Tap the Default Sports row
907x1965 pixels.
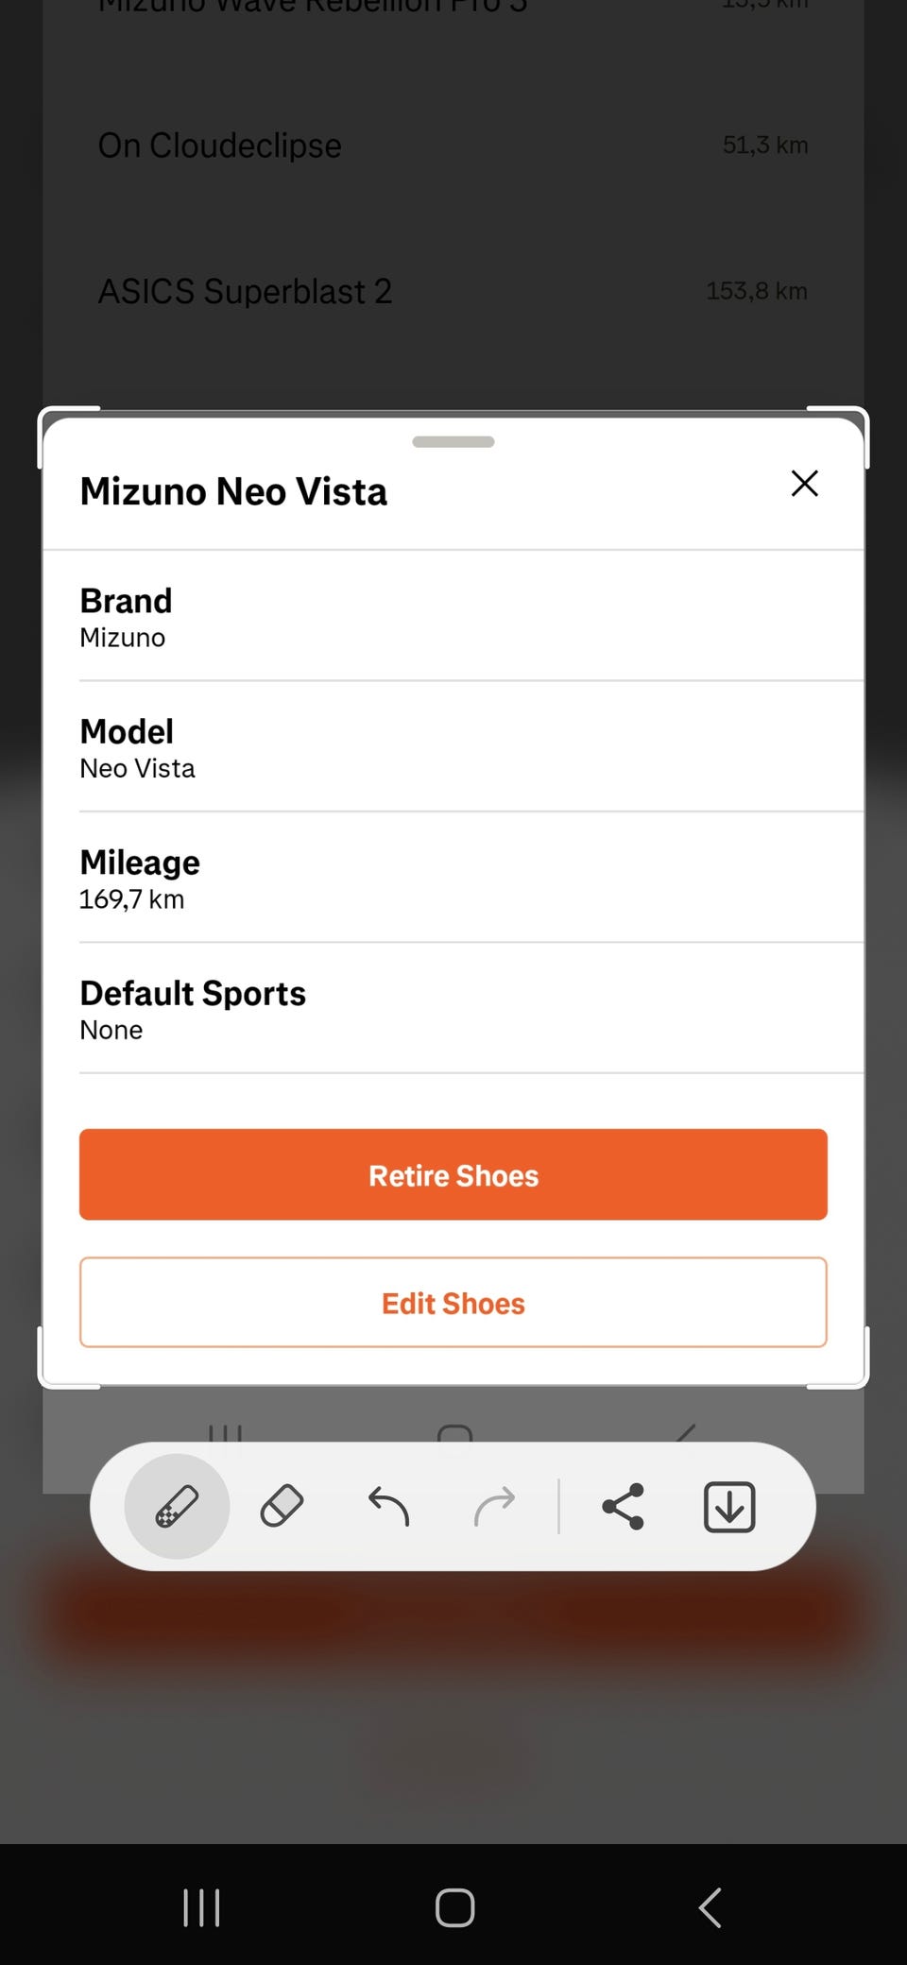pyautogui.click(x=453, y=1010)
